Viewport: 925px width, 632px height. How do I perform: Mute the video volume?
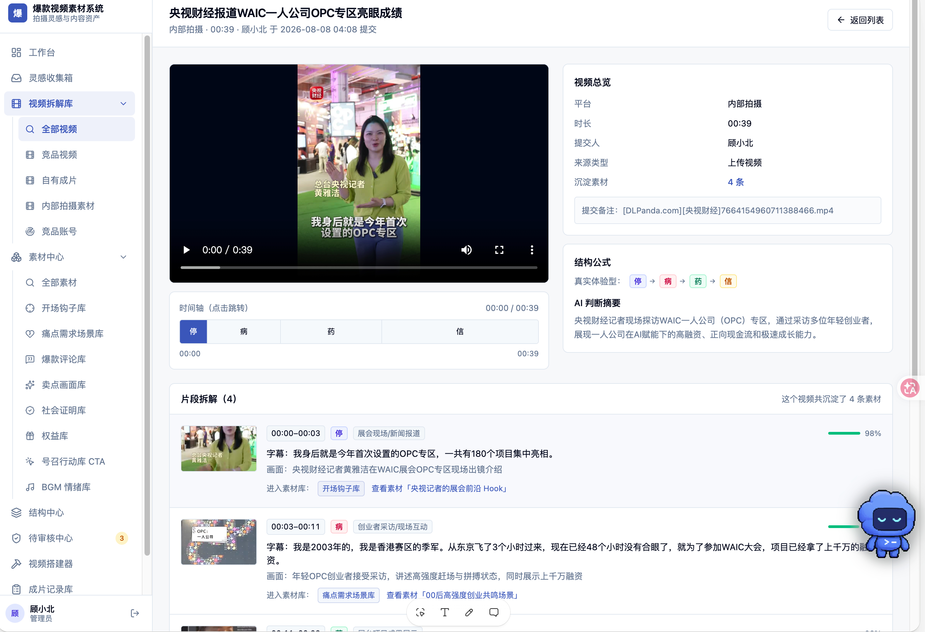click(x=467, y=250)
